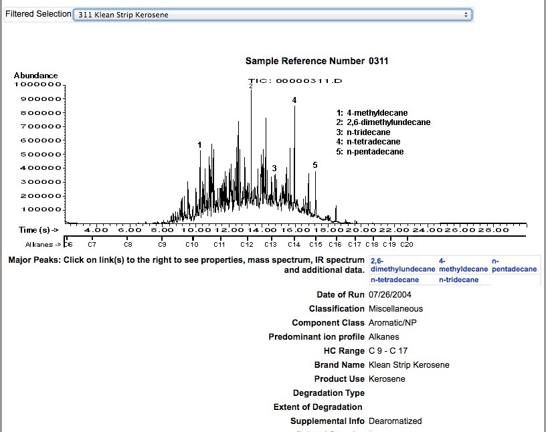Click the Predominant ion profile value 'Alkanes'

(383, 336)
